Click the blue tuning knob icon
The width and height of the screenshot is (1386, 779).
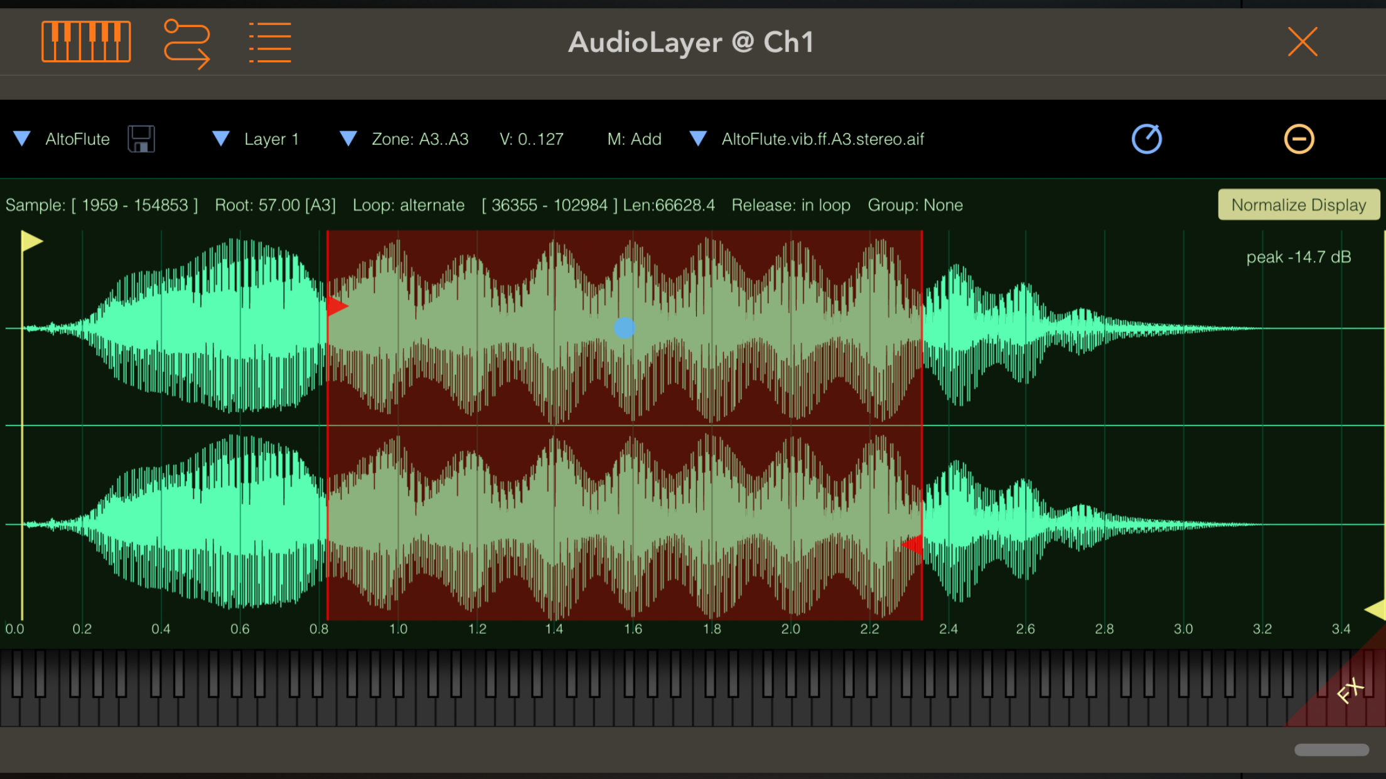pyautogui.click(x=1146, y=139)
